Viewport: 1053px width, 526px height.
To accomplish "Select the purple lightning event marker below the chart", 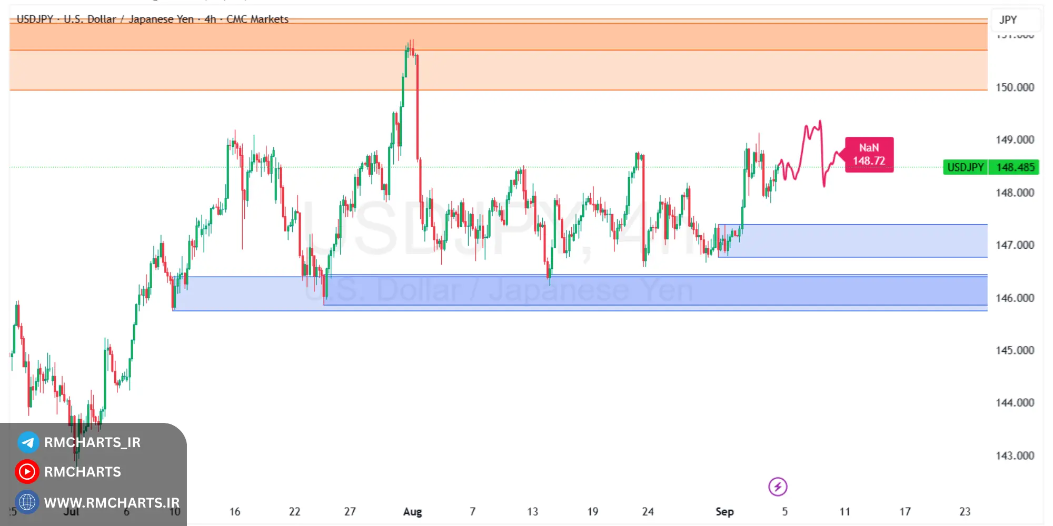I will [778, 487].
